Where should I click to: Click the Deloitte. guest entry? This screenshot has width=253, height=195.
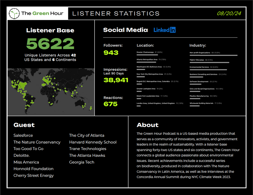(x=22, y=155)
